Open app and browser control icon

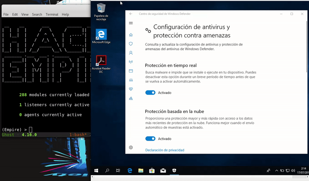click(131, 71)
